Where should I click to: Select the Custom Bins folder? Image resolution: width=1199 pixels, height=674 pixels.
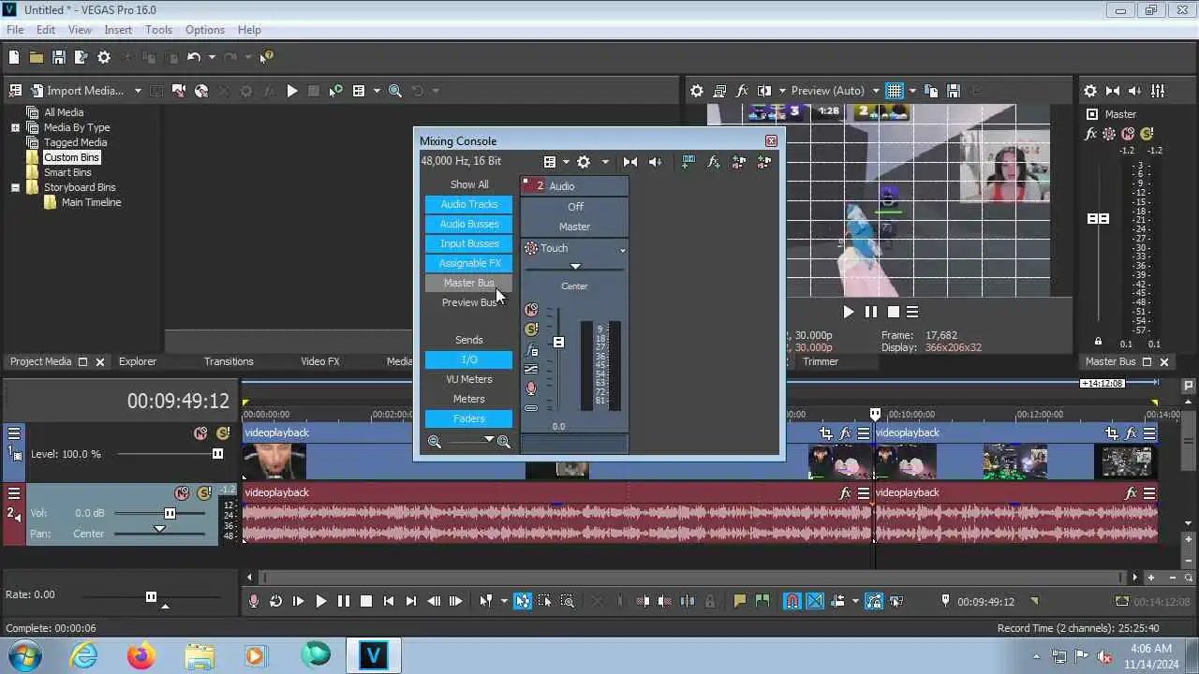[71, 157]
